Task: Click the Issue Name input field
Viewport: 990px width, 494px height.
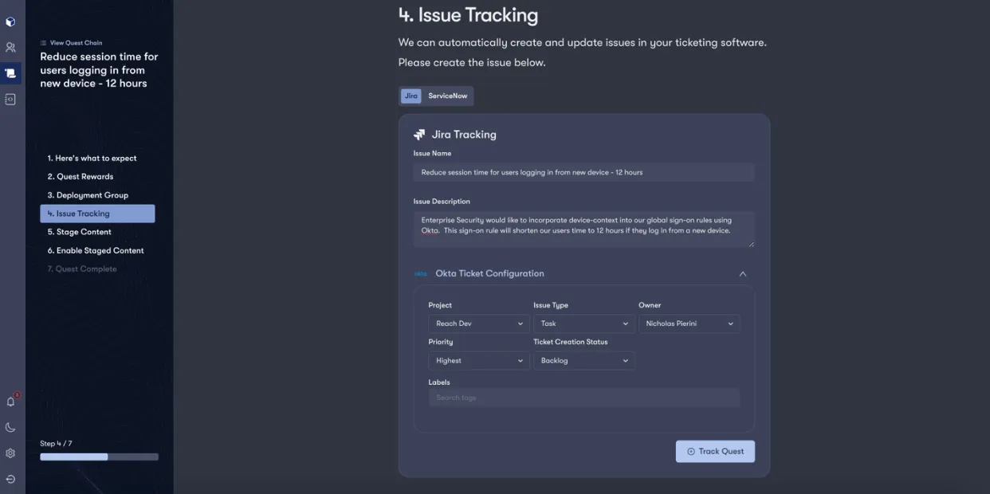Action: 583,172
